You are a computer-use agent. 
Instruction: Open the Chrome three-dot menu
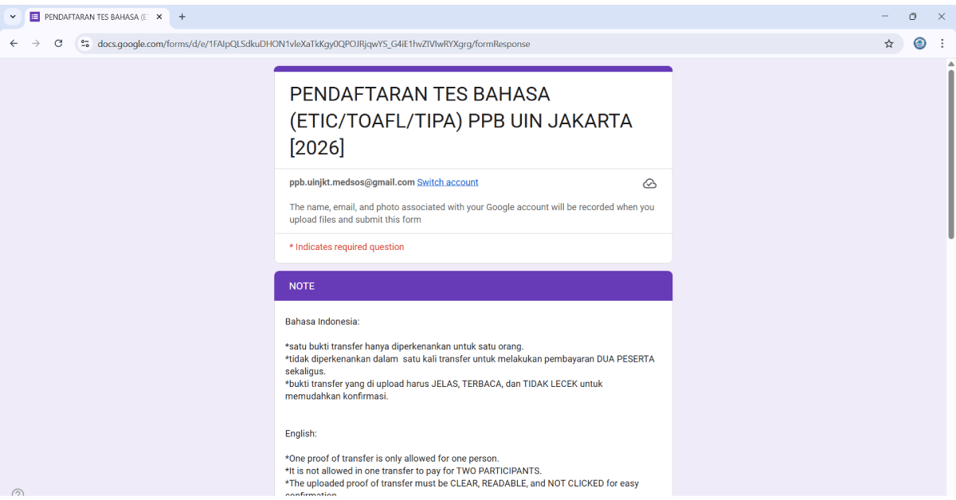click(942, 44)
